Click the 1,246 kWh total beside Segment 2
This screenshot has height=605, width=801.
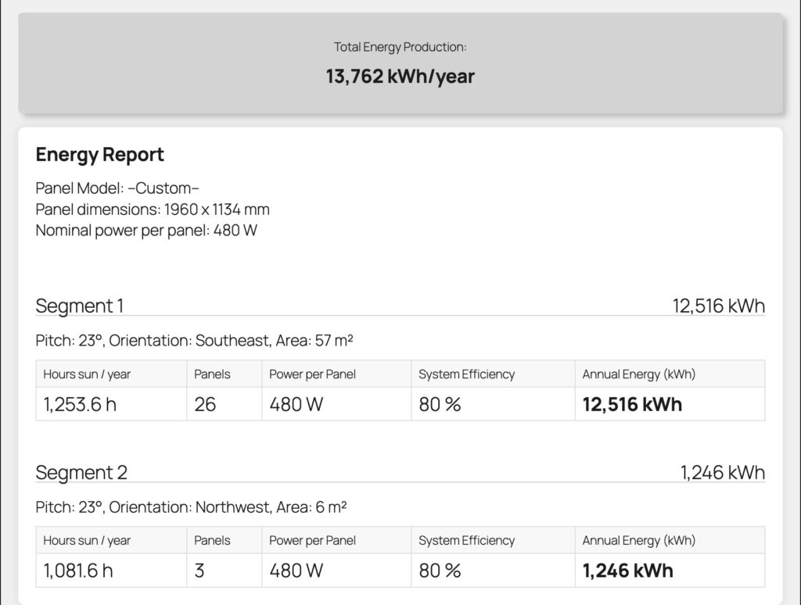click(722, 472)
